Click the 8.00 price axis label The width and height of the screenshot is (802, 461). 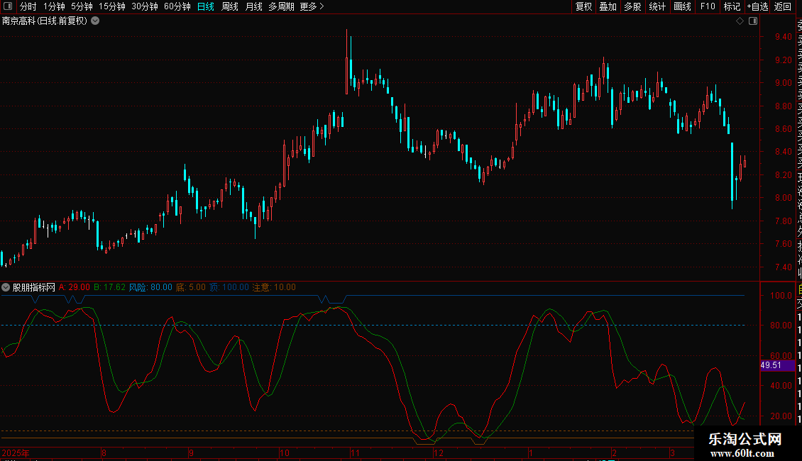(783, 198)
